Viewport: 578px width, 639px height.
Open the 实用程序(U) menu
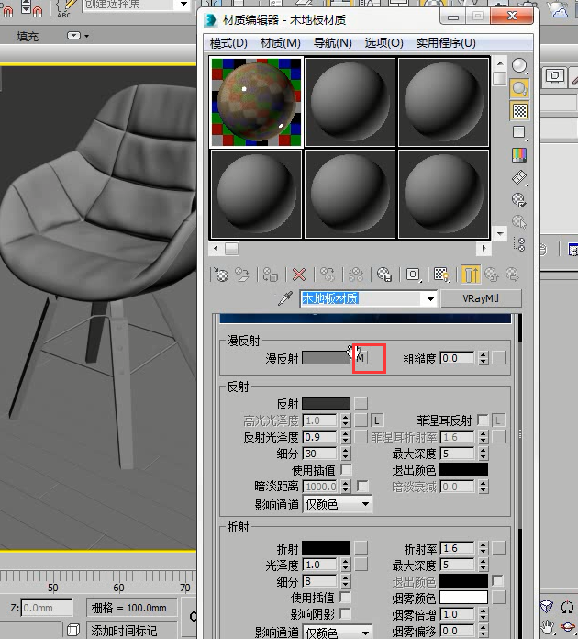(x=446, y=43)
